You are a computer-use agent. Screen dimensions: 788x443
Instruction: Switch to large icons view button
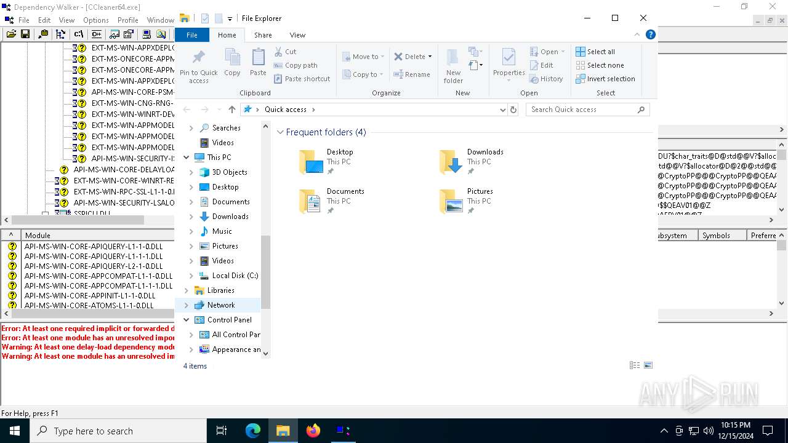point(648,365)
